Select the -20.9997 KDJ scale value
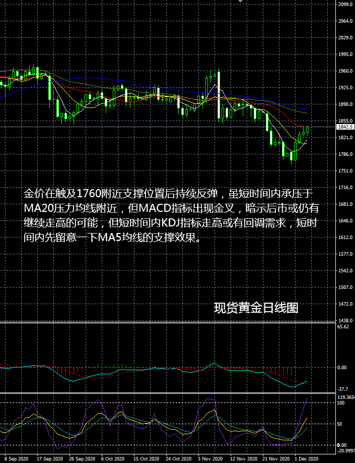Viewport: 355px width, 463px height. (346, 450)
